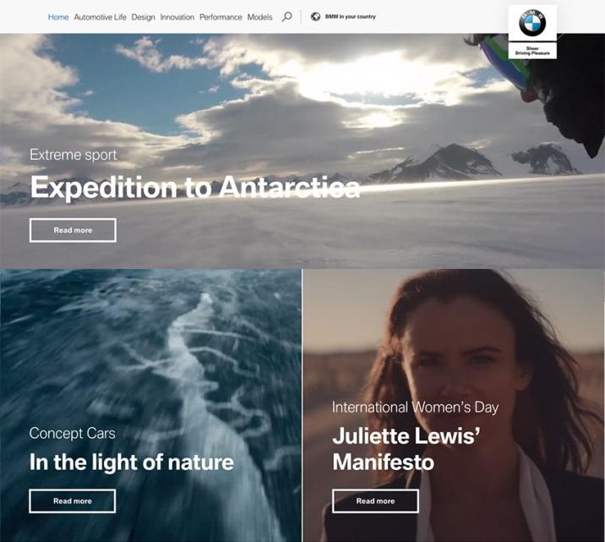Click the BMW in your country link

(351, 17)
